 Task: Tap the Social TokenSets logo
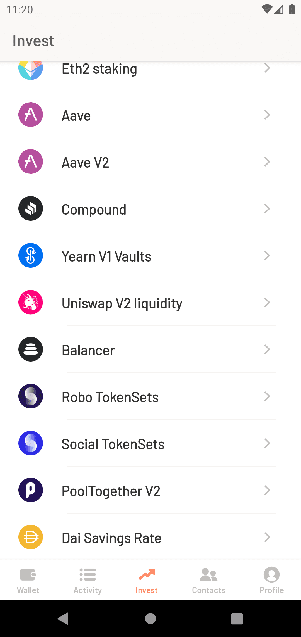(x=31, y=443)
